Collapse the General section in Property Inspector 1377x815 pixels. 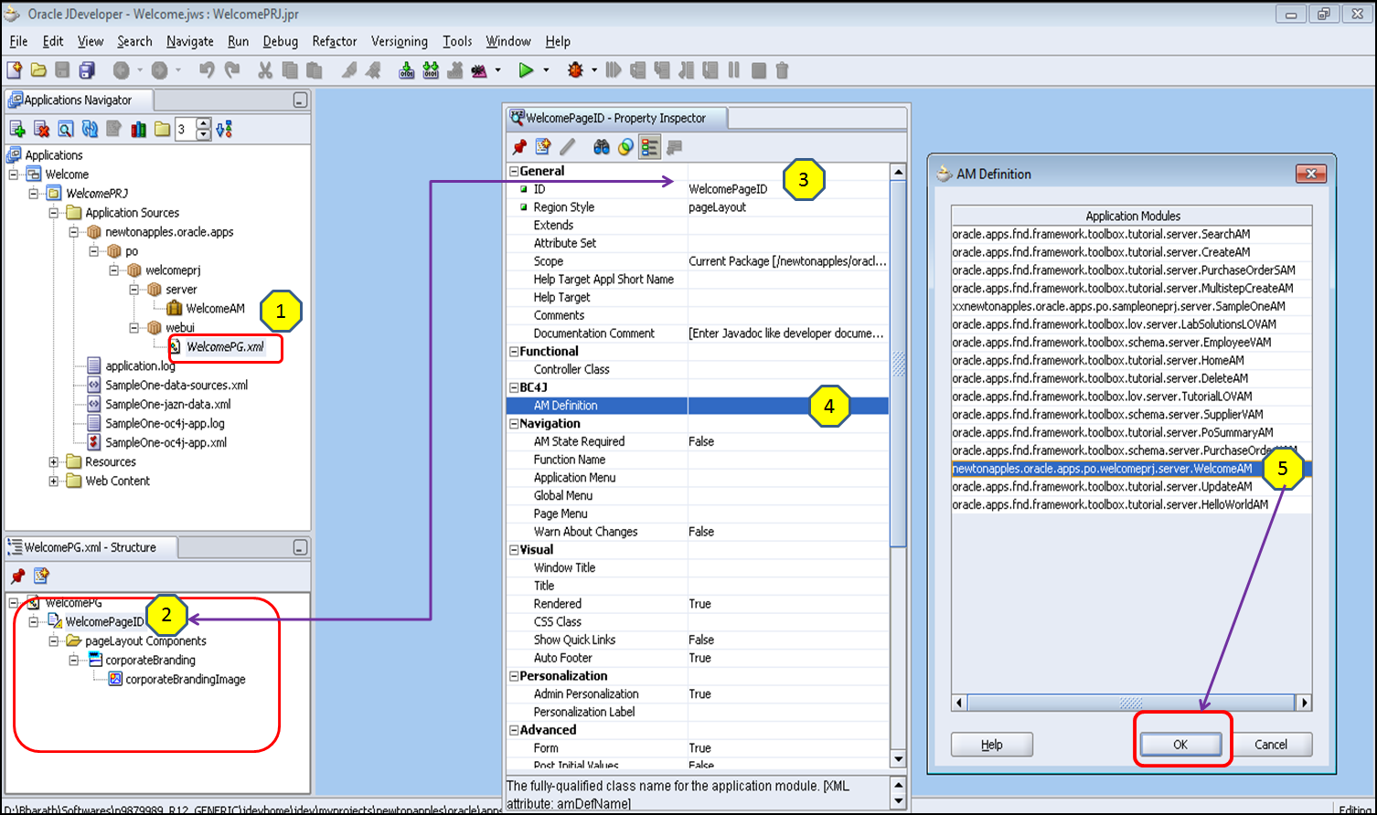coord(514,171)
